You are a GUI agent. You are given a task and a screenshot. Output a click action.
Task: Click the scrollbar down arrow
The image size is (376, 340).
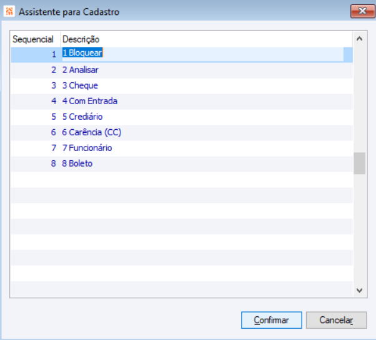pyautogui.click(x=359, y=289)
